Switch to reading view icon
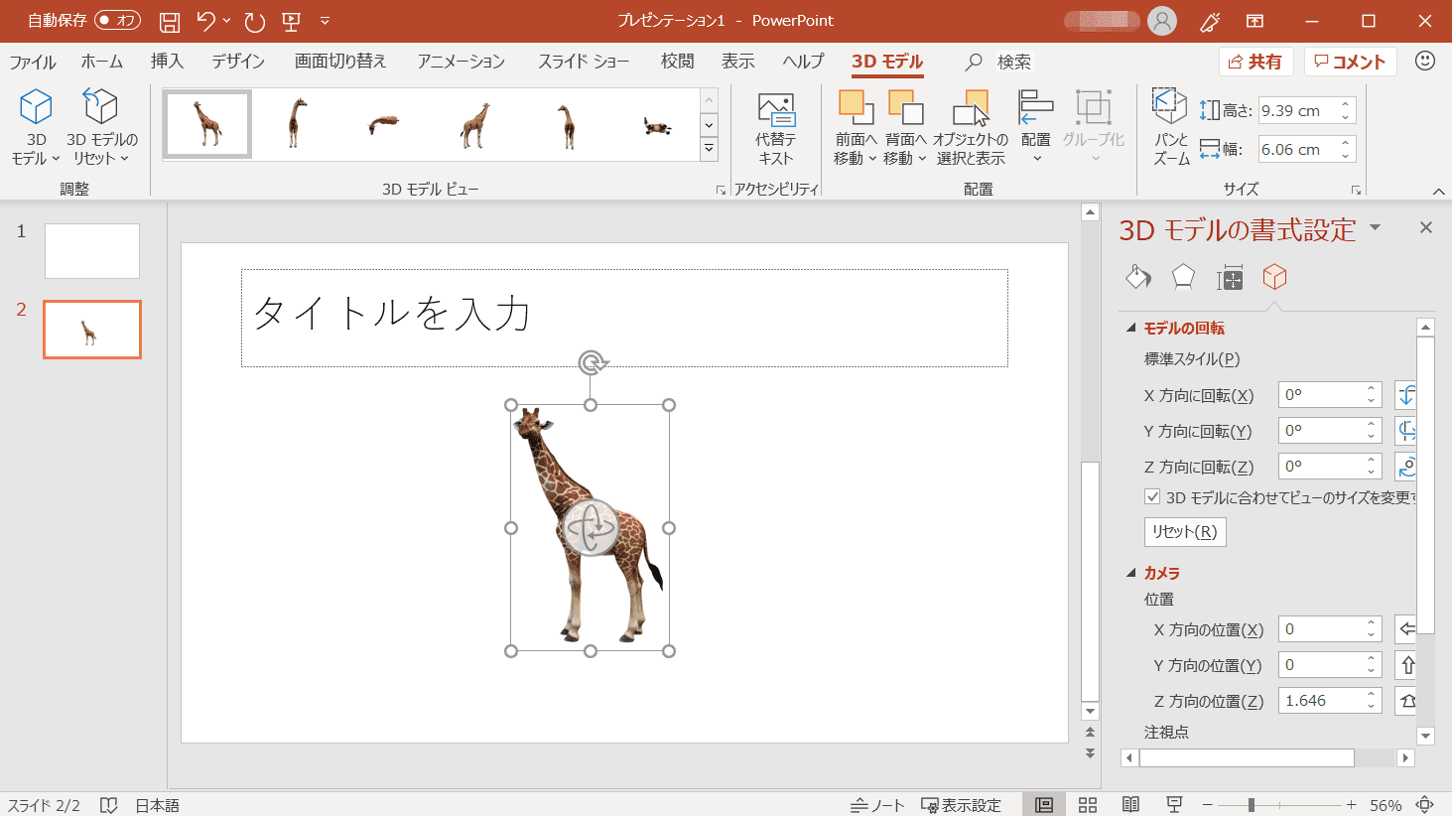 [x=1130, y=805]
